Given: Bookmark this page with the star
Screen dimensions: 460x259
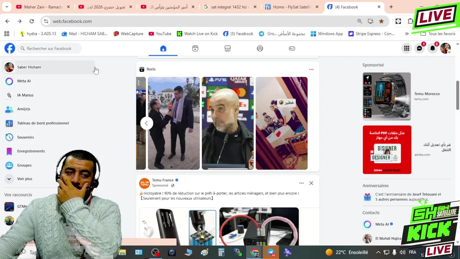Looking at the screenshot, I should [x=381, y=21].
